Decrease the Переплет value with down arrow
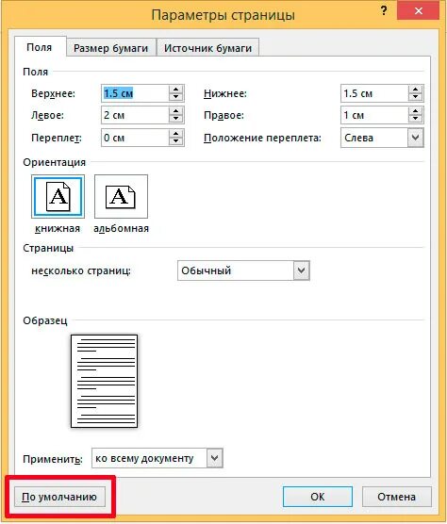Viewport: 447px width, 524px height. [175, 141]
